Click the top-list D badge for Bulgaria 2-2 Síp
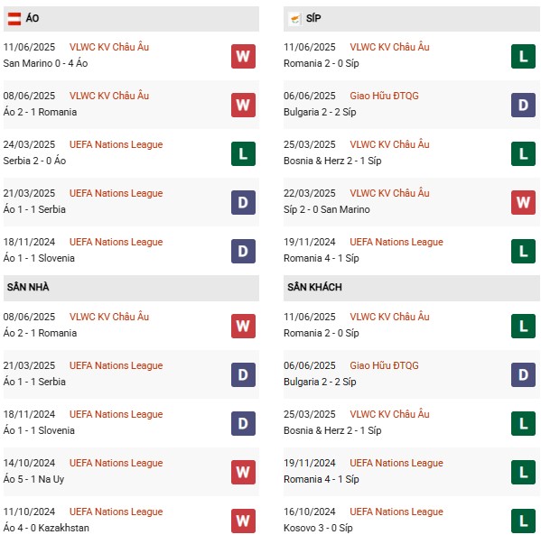541x544 pixels. pos(523,105)
